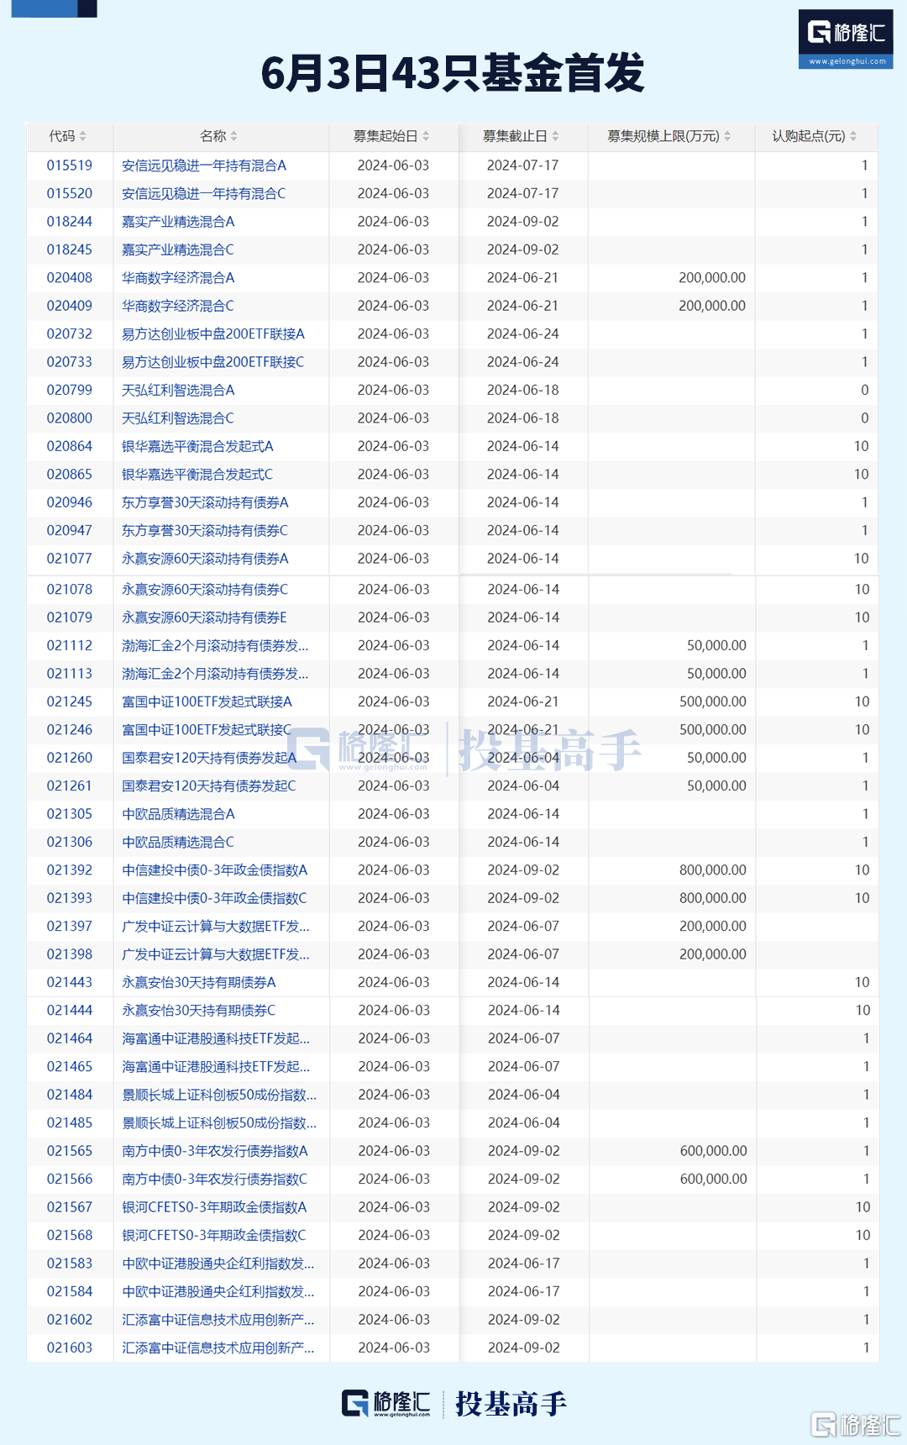Screen dimensions: 907x1445
Task: Open the fund 中欧品质精选混合C
Action: pyautogui.click(x=178, y=843)
